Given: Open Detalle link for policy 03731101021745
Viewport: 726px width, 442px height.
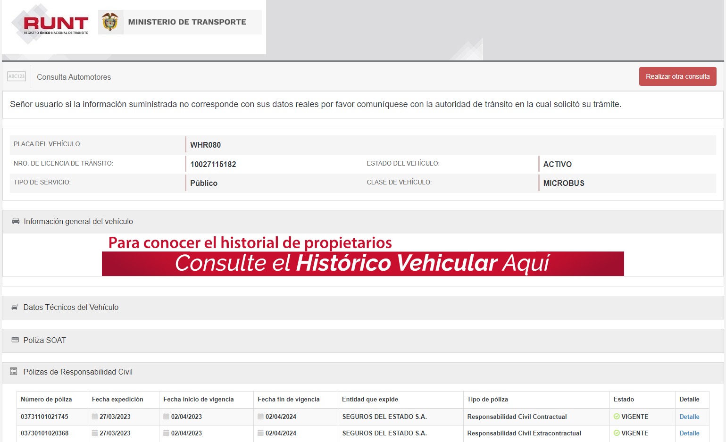Looking at the screenshot, I should [689, 417].
